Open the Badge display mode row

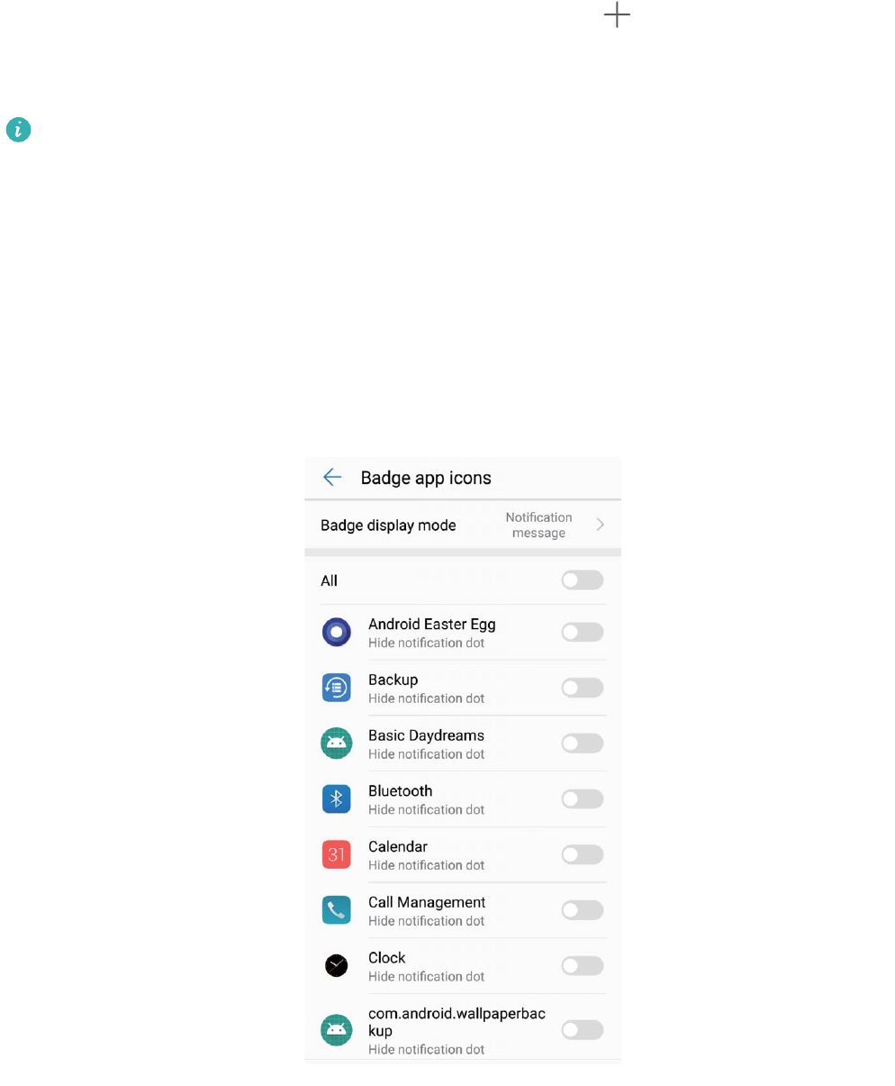pyautogui.click(x=463, y=525)
